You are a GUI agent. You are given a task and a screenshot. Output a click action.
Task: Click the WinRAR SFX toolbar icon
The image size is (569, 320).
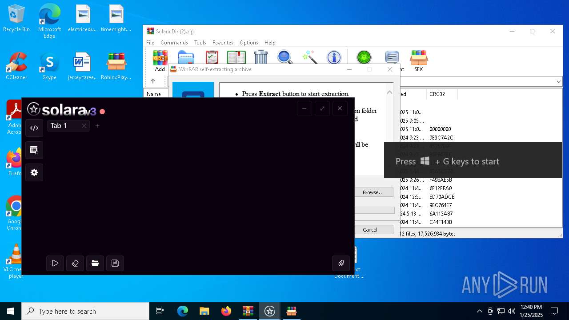(419, 60)
